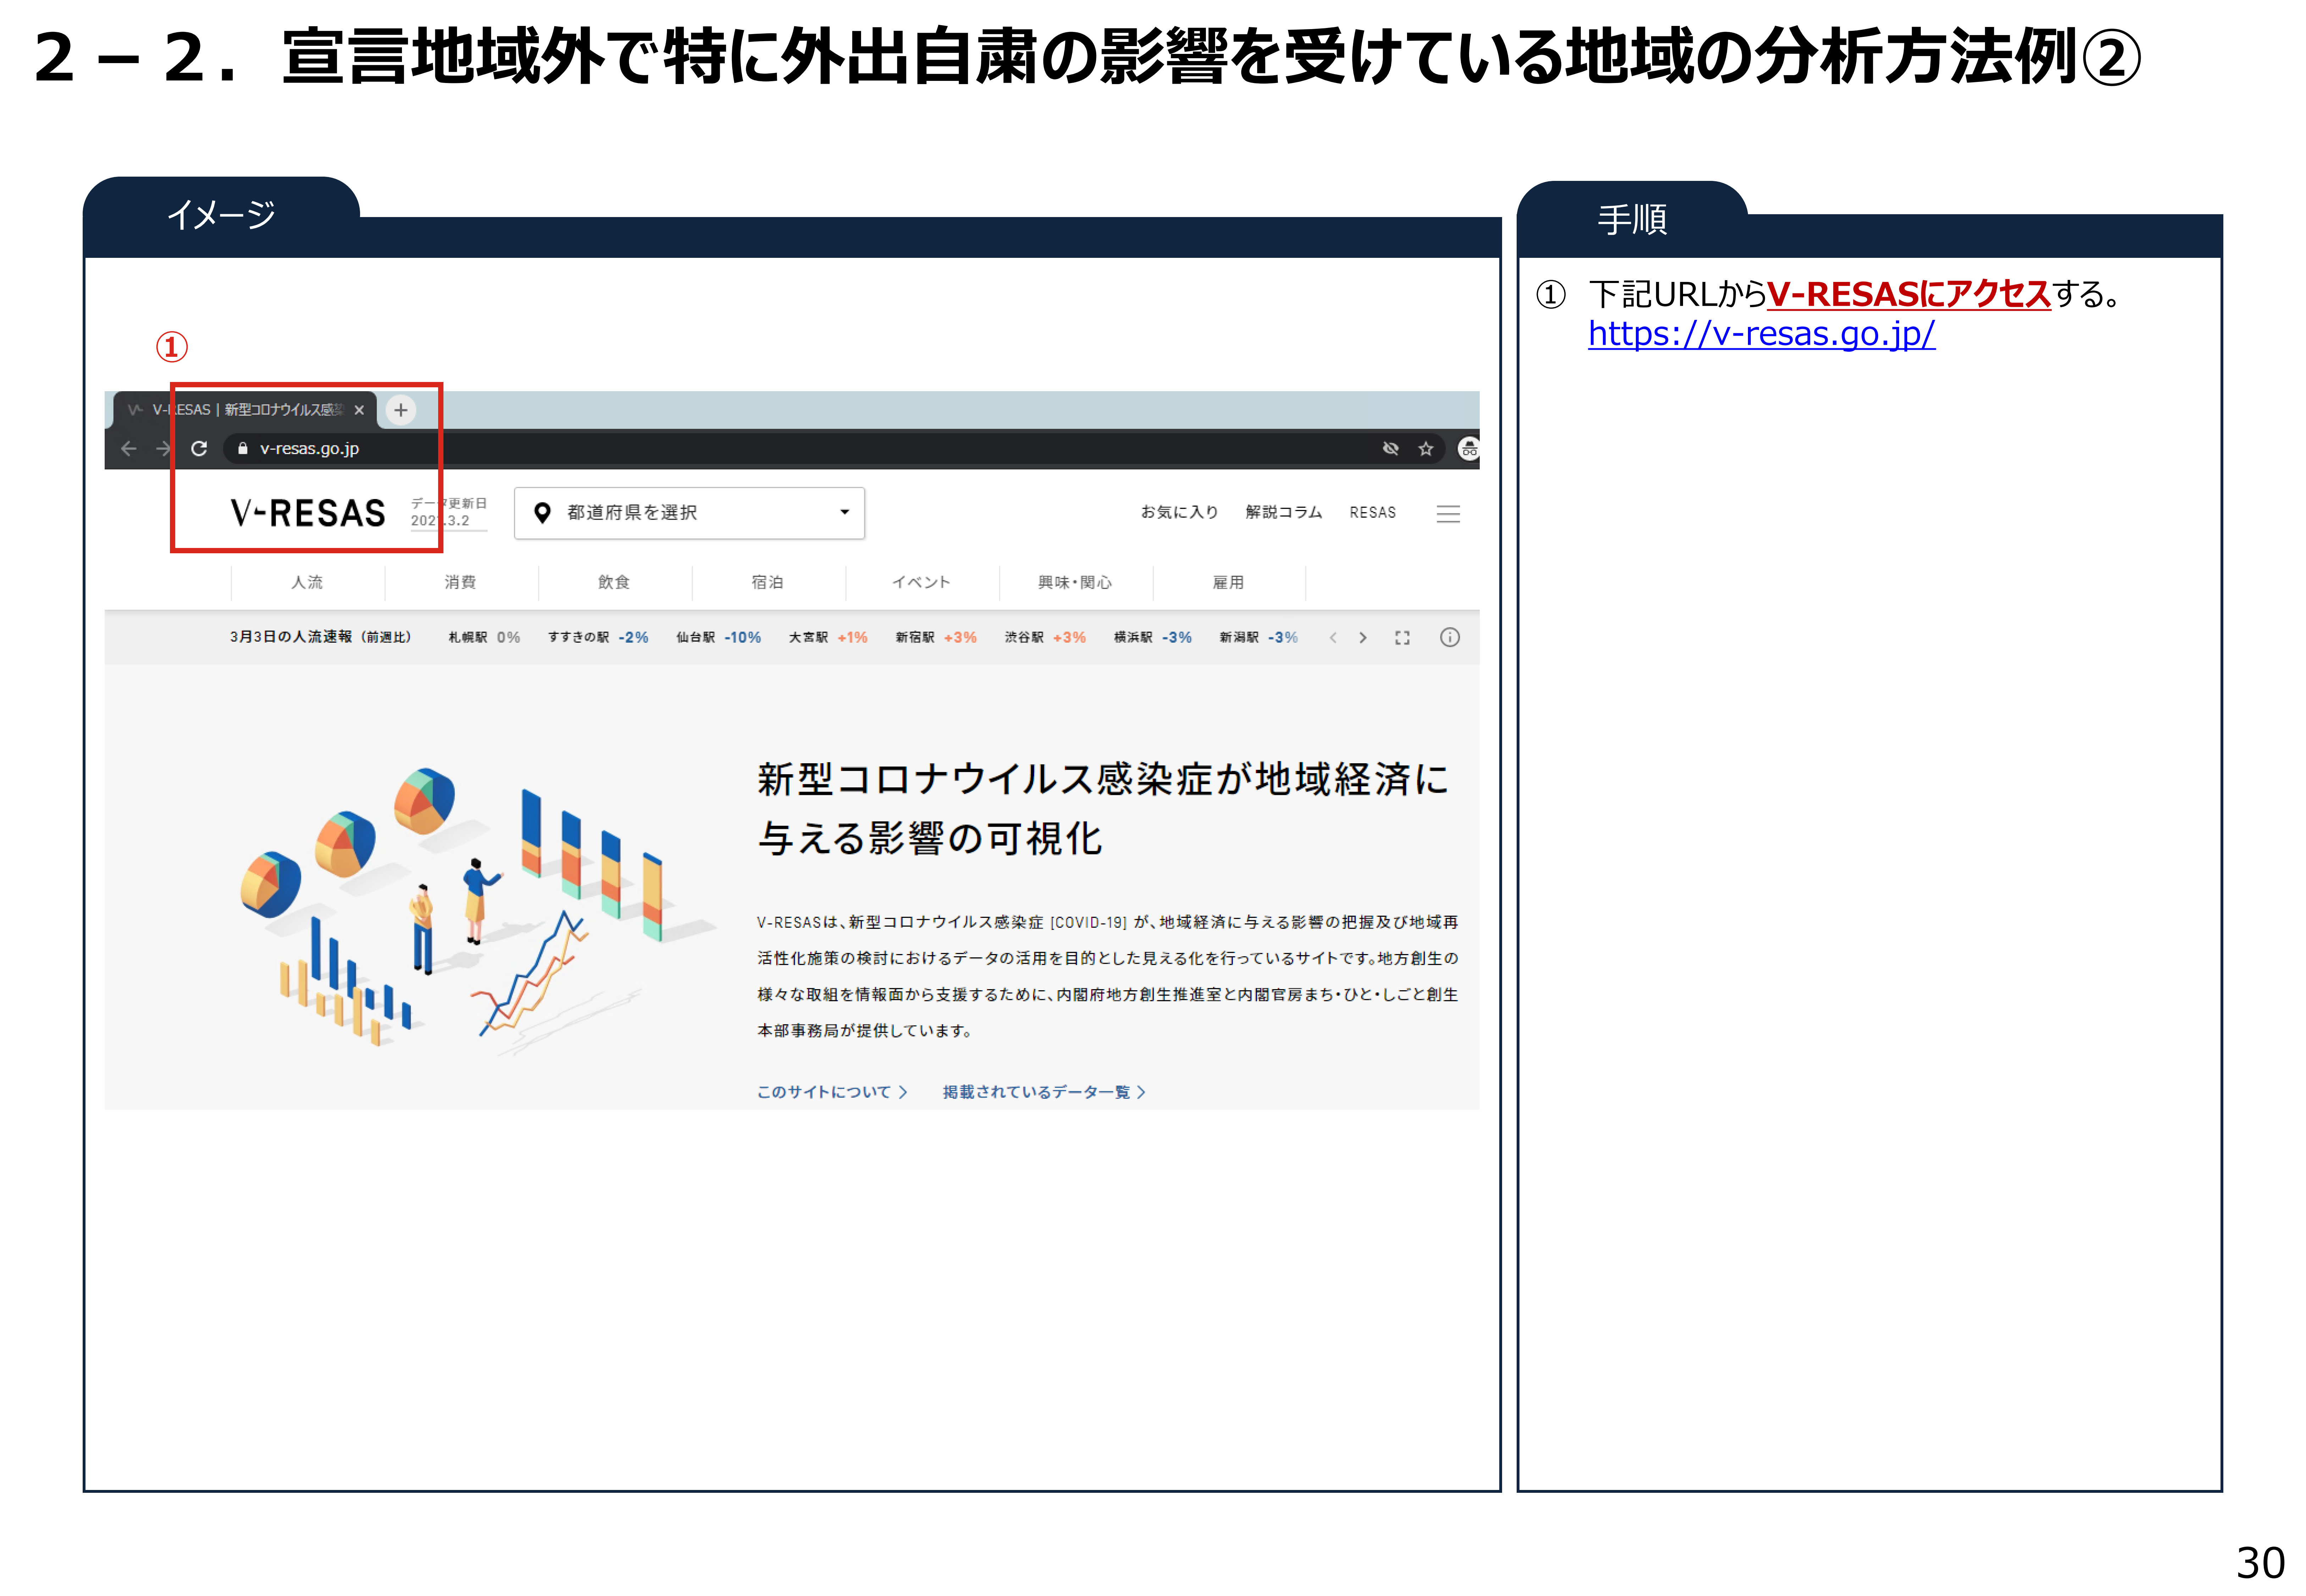Switch to the 人流 tab
This screenshot has width=2306, height=1596.
(x=307, y=582)
